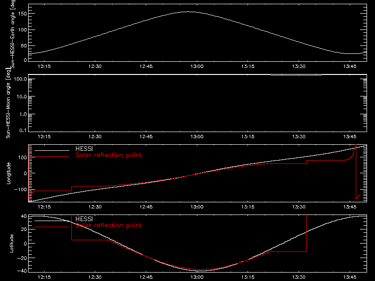Click the 10.0 tick on Moon angle plot
375x281 pixels.
(x=22, y=96)
